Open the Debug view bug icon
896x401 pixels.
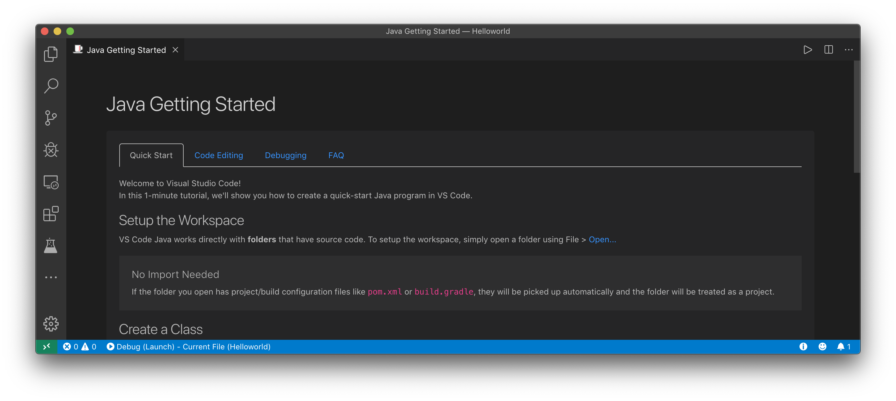pos(51,150)
